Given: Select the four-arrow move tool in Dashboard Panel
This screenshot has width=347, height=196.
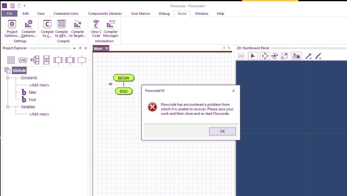Looking at the screenshot, I should tap(265, 56).
